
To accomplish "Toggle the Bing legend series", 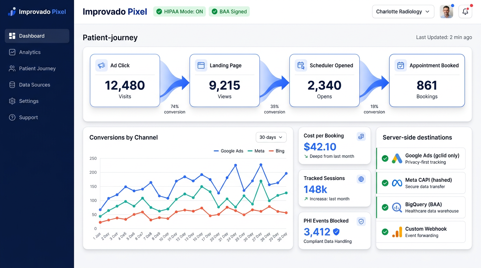I will 277,151.
